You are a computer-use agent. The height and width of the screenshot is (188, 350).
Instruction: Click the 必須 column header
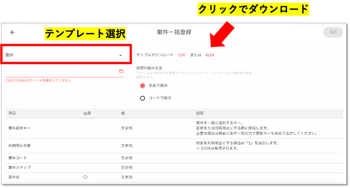(x=87, y=113)
